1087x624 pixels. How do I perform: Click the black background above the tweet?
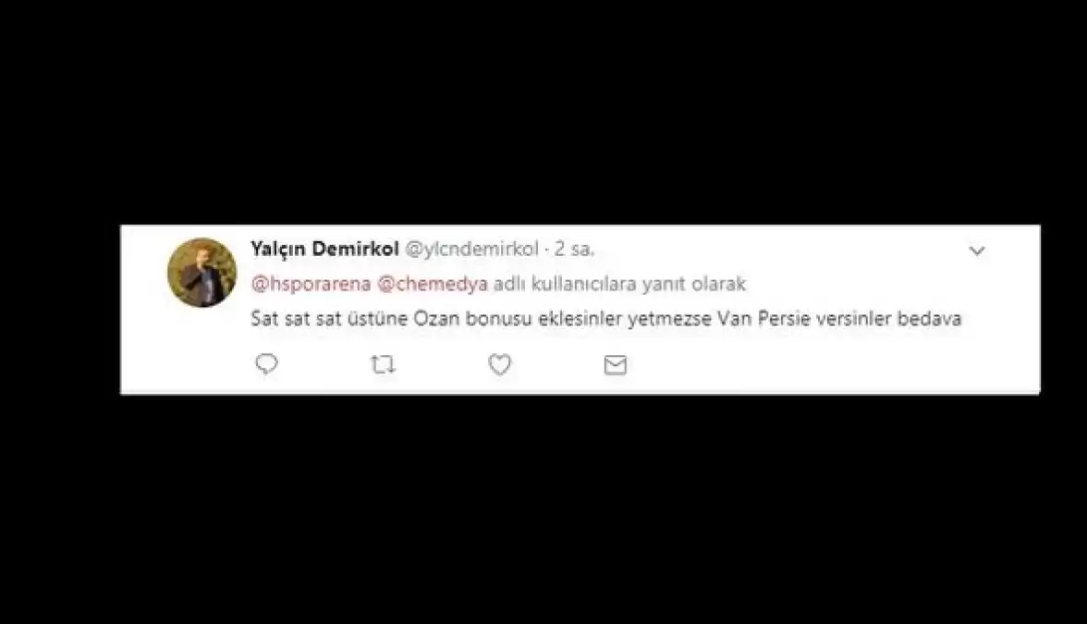tap(543, 111)
